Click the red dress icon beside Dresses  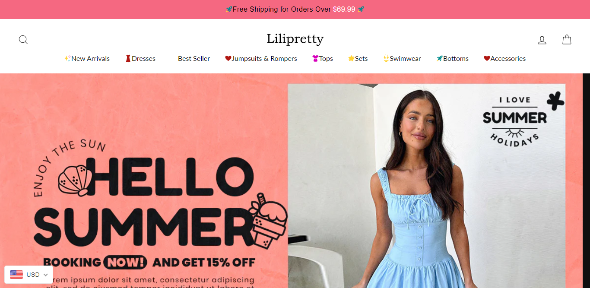(x=128, y=58)
